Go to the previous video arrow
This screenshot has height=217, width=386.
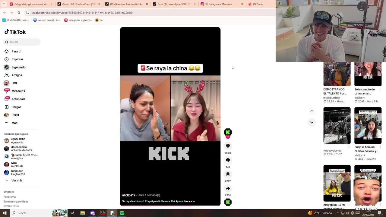click(312, 111)
